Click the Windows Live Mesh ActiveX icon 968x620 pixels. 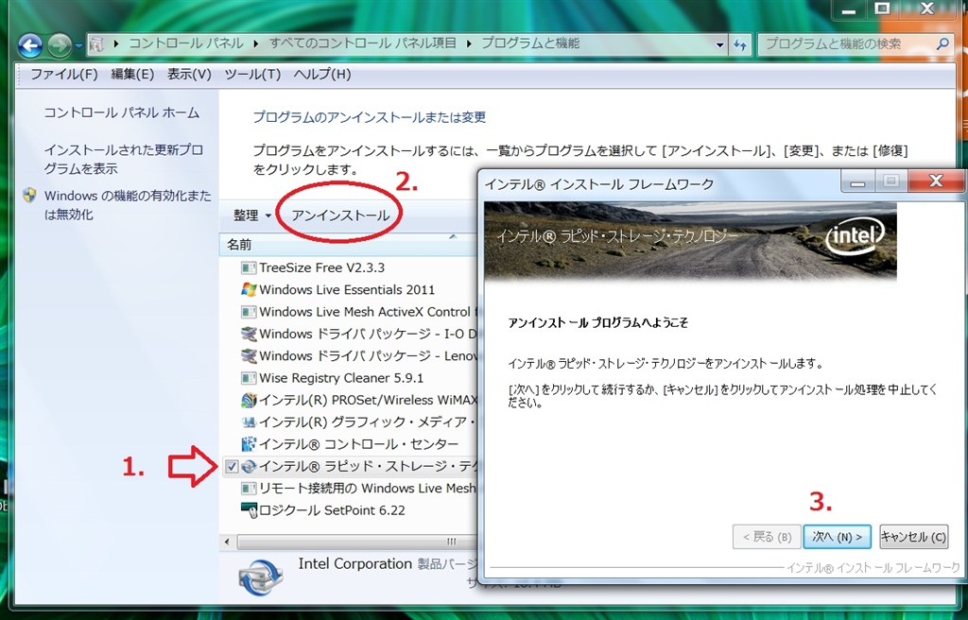pyautogui.click(x=249, y=312)
